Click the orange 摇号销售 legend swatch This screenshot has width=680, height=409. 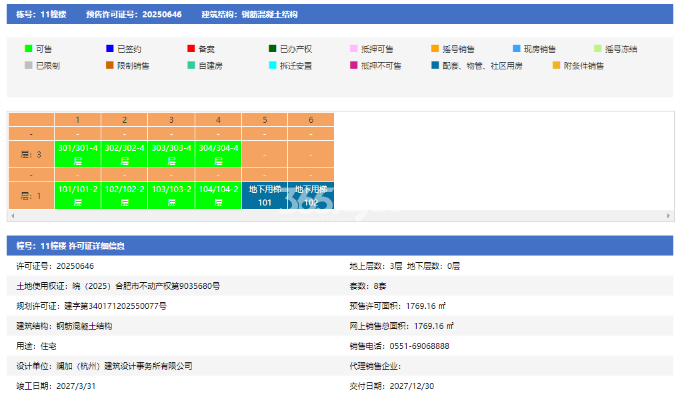(435, 49)
